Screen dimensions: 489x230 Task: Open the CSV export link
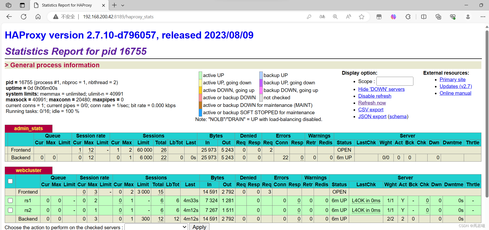(x=371, y=110)
